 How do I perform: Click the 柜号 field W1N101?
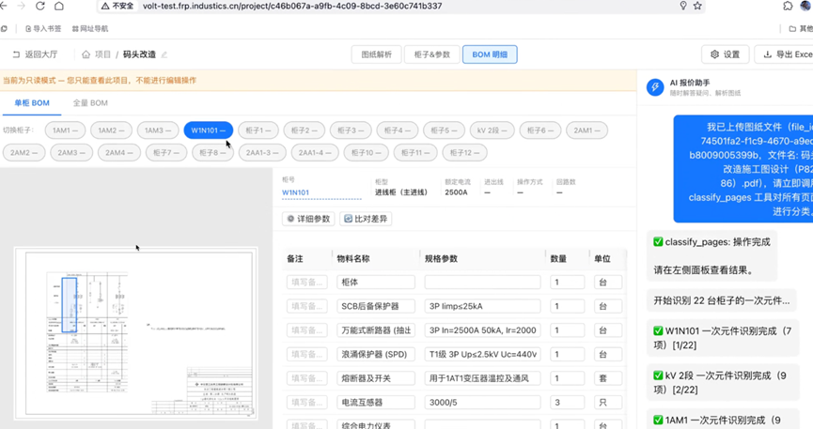[x=321, y=192]
